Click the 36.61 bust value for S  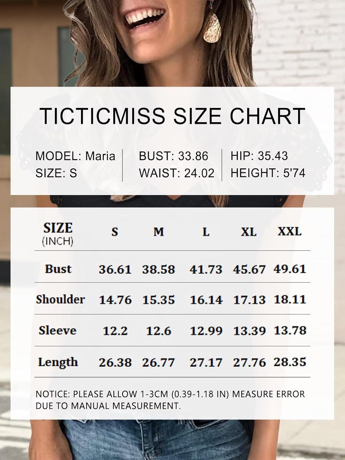pyautogui.click(x=115, y=270)
